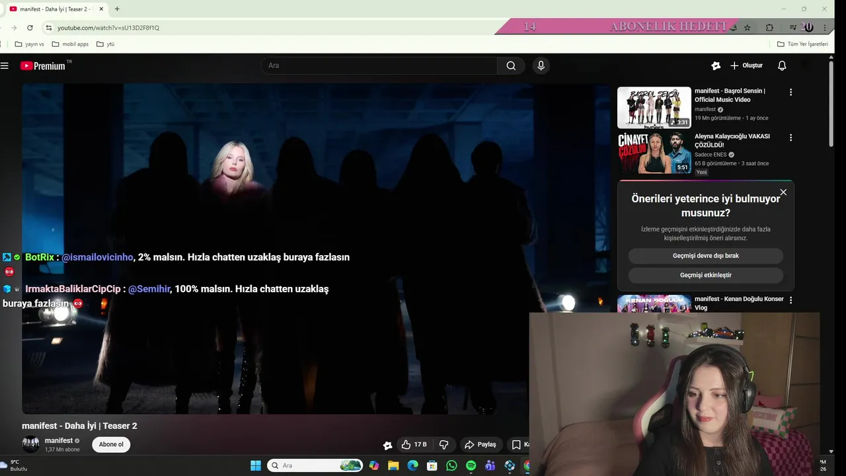The image size is (846, 476).
Task: Open options menu for Kenan Doğulu Konser Vlog
Action: click(x=790, y=299)
